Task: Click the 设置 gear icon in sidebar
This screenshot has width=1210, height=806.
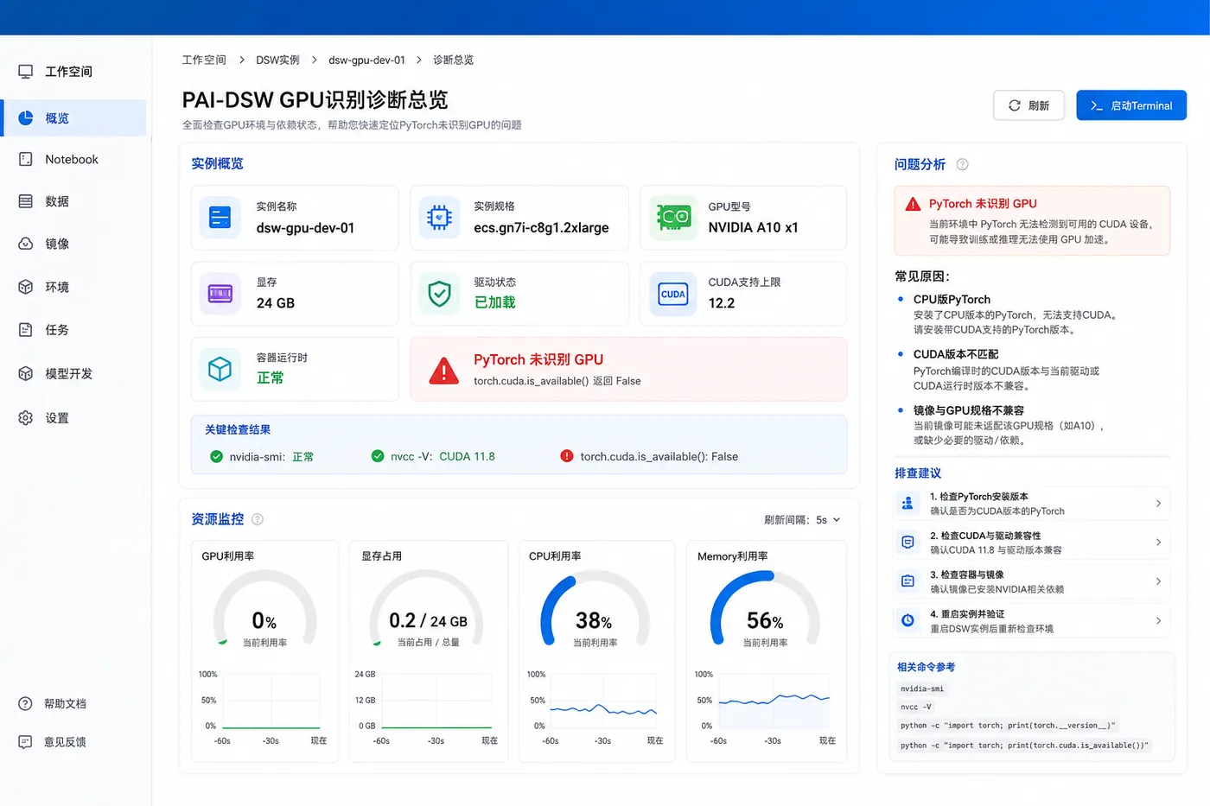Action: (x=26, y=418)
